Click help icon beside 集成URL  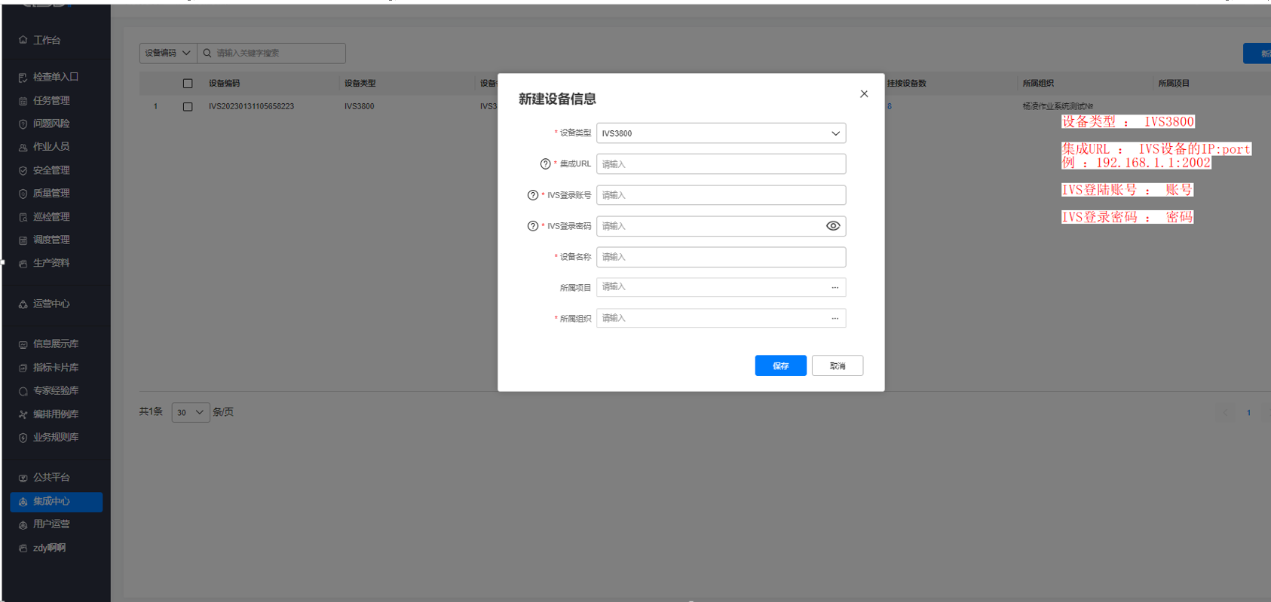pos(545,164)
